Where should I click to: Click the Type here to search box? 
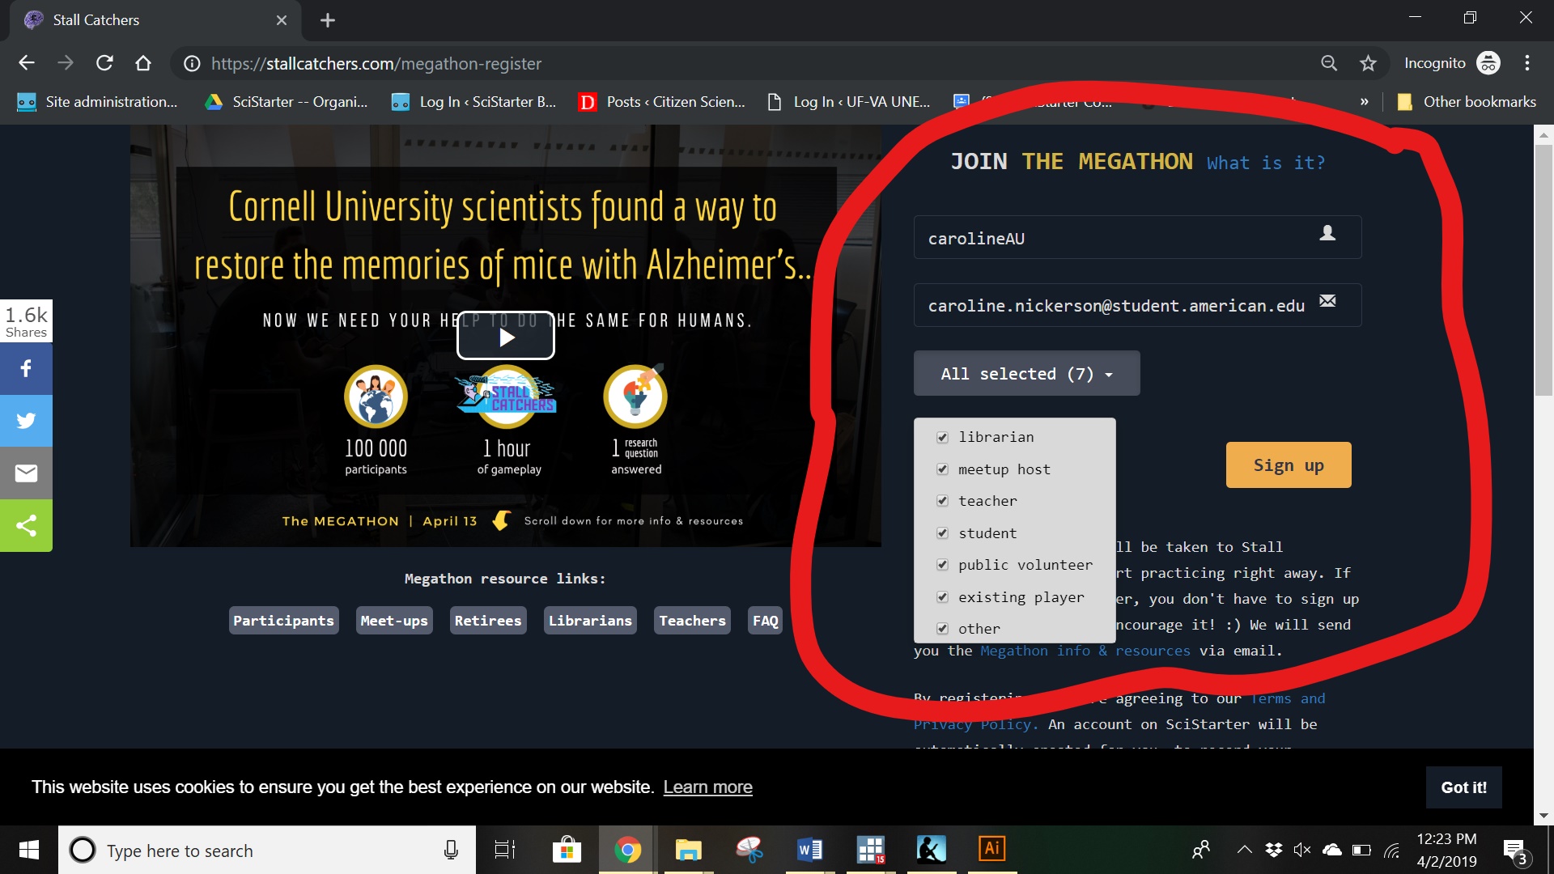pos(267,850)
